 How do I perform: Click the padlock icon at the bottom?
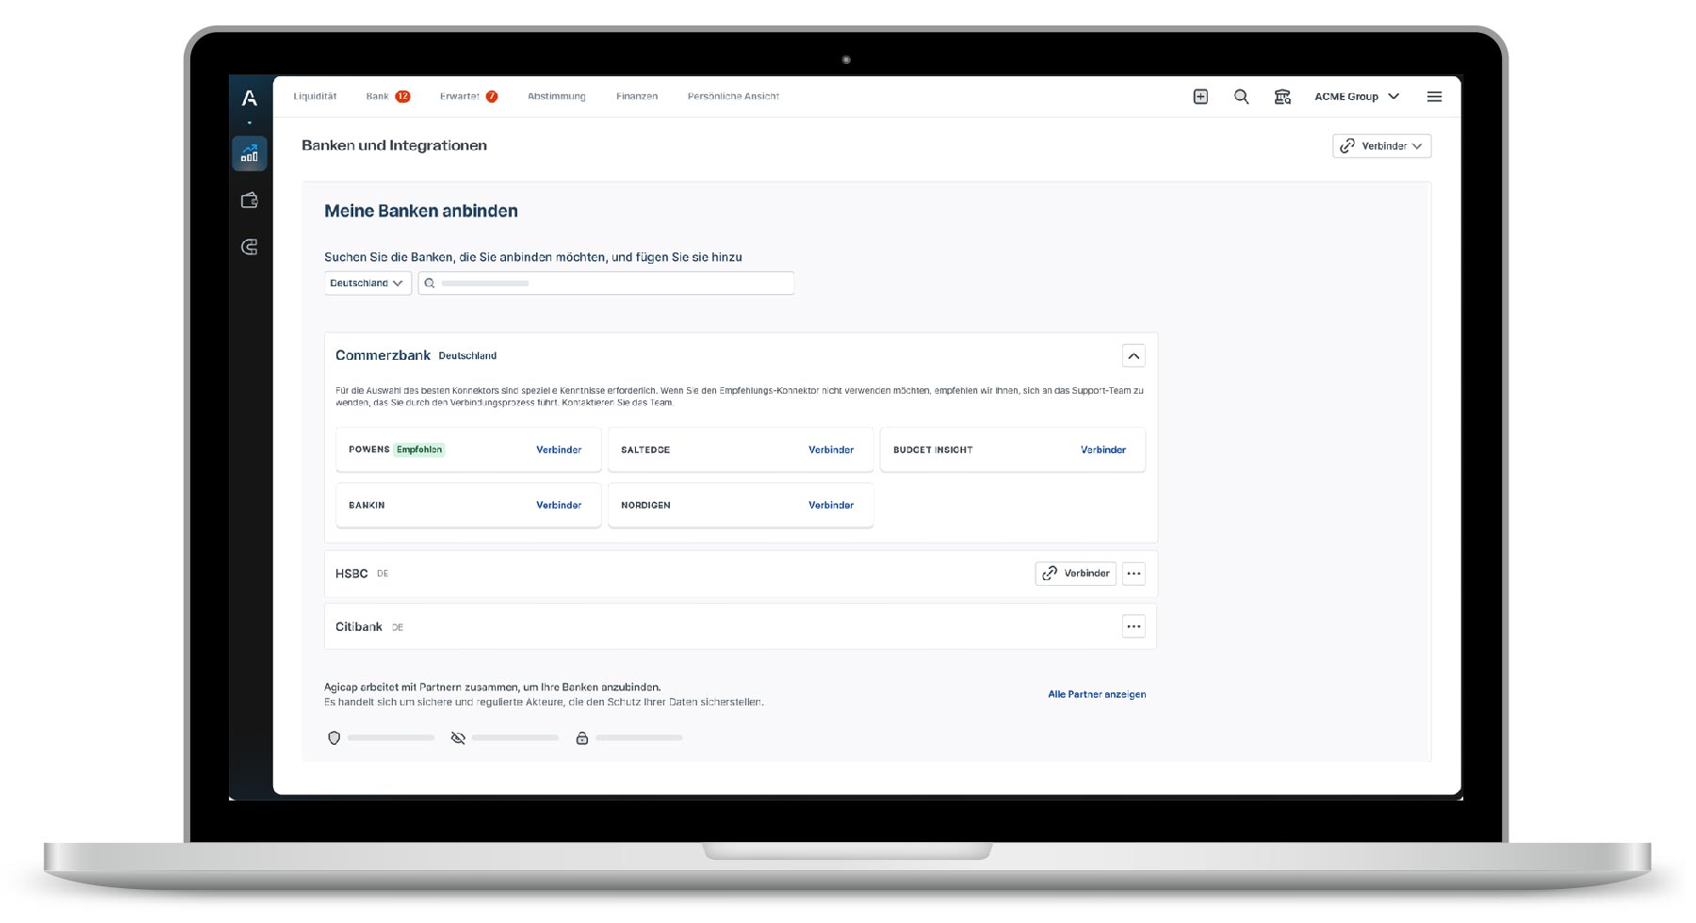tap(582, 737)
